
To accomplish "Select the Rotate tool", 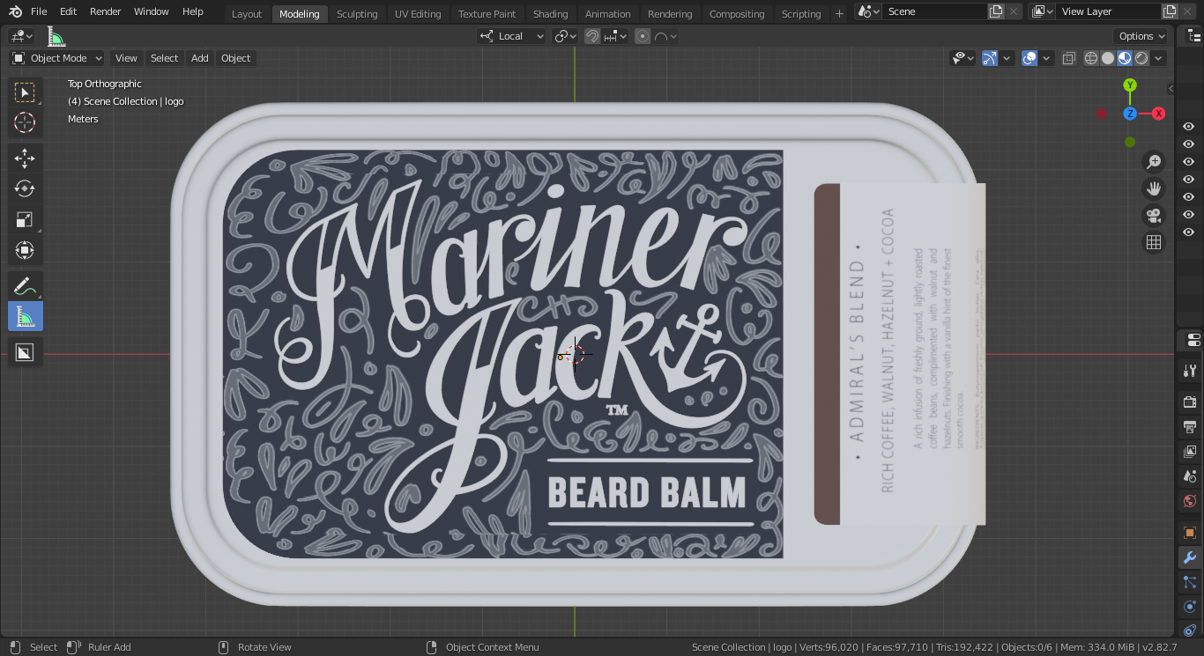I will [x=25, y=188].
